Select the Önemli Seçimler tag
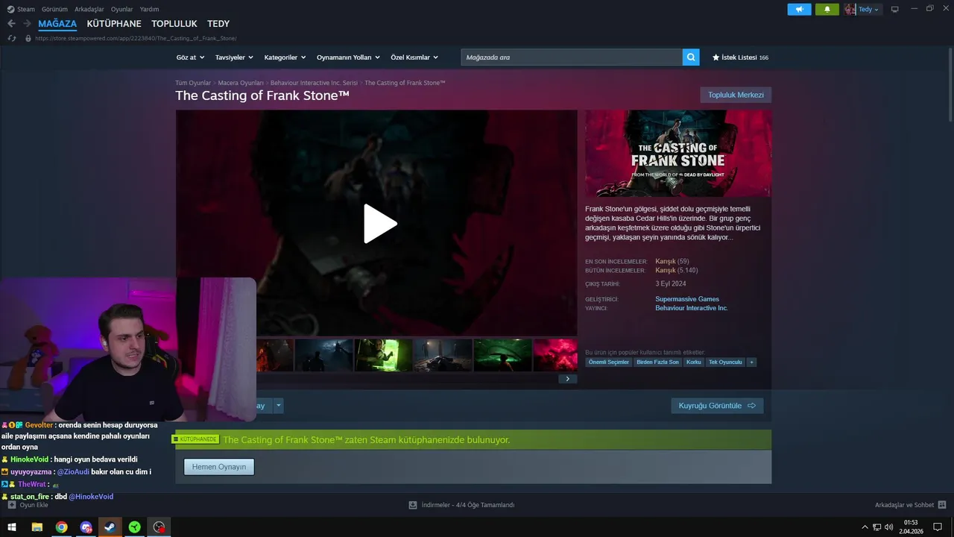This screenshot has width=954, height=537. click(x=609, y=362)
